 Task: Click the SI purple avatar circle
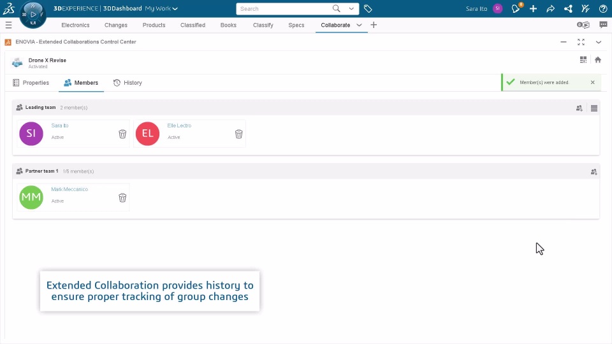[31, 133]
